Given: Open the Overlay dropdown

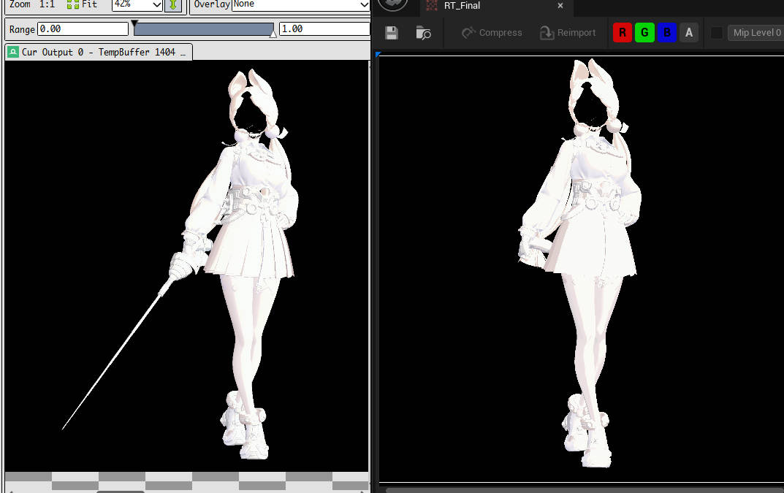Looking at the screenshot, I should pyautogui.click(x=301, y=4).
